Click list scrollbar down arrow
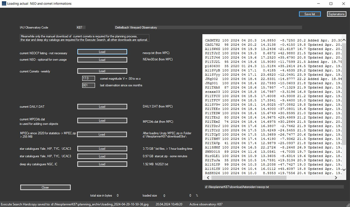The height and width of the screenshot is (207, 350). click(343, 169)
